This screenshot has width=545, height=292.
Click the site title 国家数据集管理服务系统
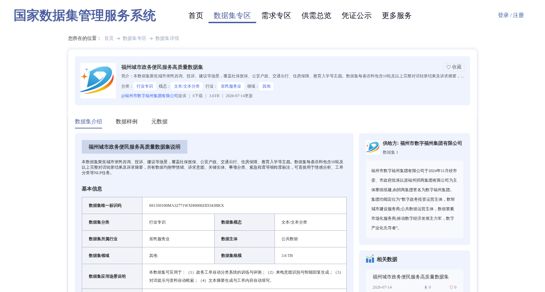85,16
